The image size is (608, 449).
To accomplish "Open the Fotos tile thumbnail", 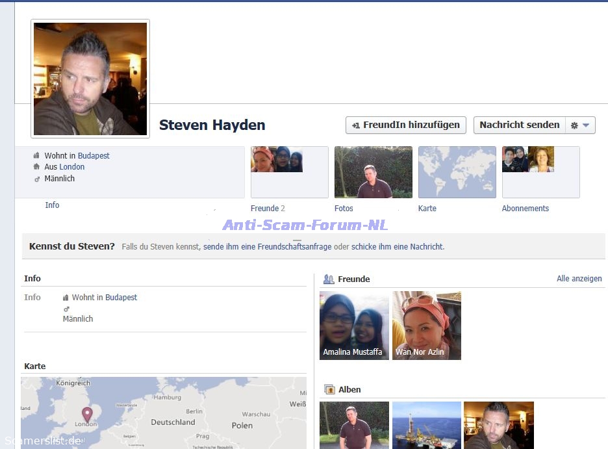I will click(373, 172).
